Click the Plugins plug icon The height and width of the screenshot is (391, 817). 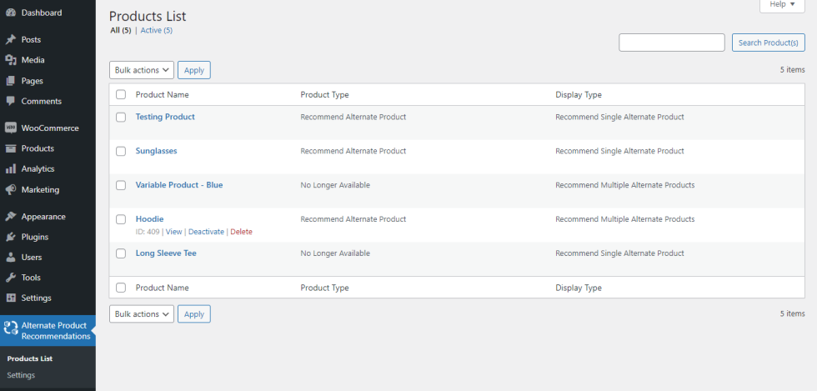(11, 237)
